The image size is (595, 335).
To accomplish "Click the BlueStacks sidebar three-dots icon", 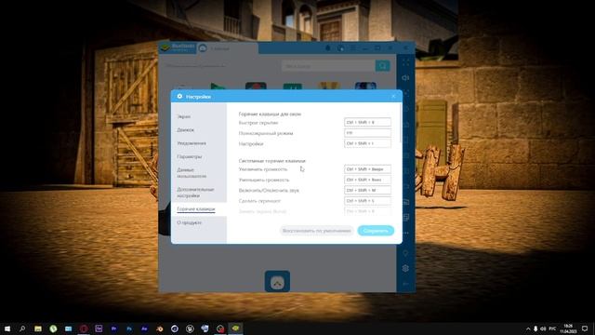I will 405,233.
